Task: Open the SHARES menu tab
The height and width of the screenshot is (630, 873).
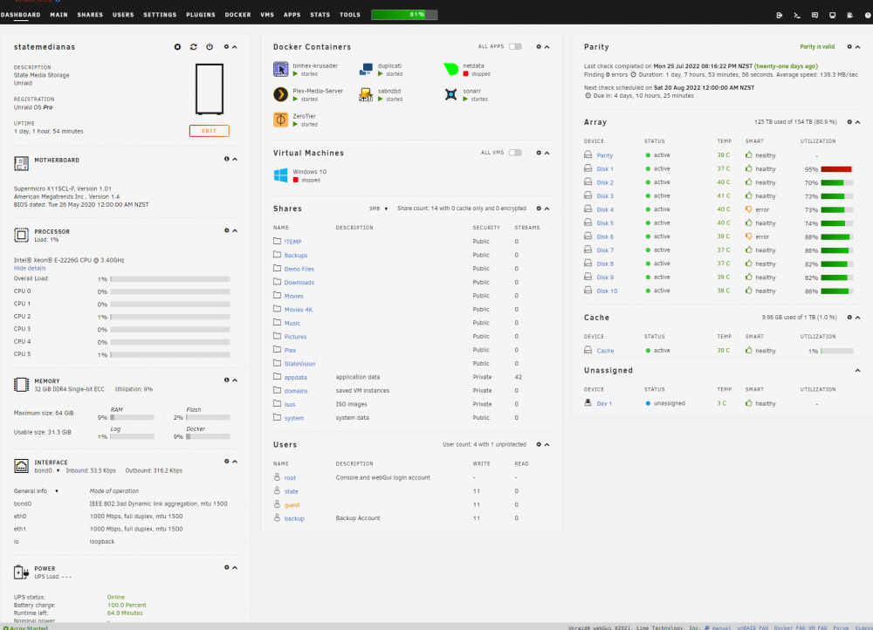Action: [x=90, y=15]
